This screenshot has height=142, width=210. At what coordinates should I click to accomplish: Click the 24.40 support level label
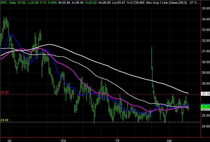(x=4, y=120)
